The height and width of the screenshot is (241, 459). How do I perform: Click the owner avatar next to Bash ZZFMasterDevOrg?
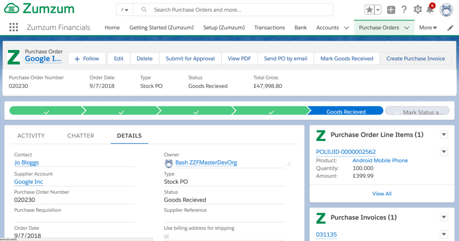point(169,163)
